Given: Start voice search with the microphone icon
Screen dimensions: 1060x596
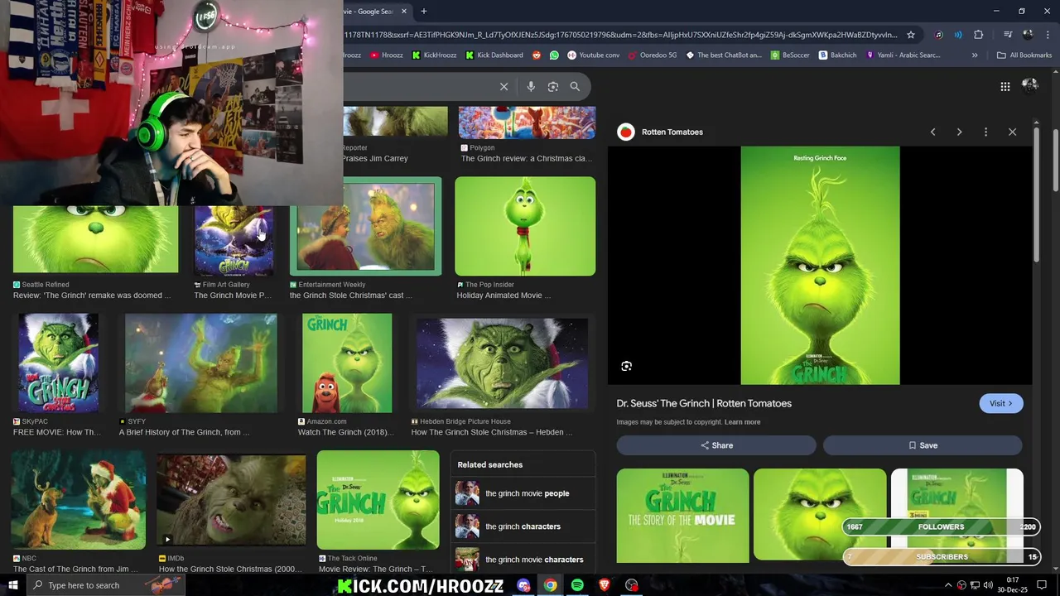Looking at the screenshot, I should 531,86.
